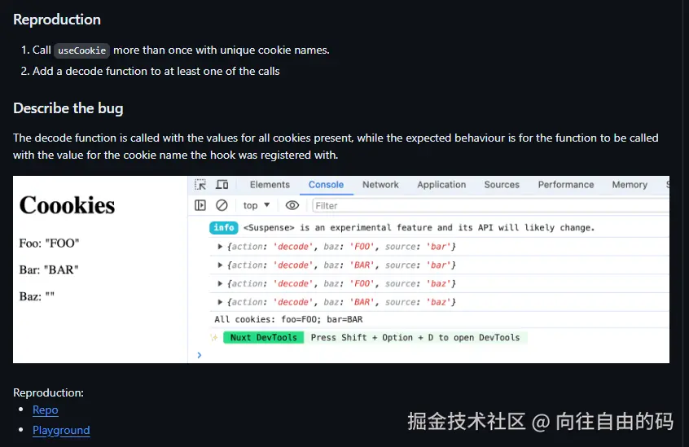This screenshot has height=447, width=689.
Task: Select the inspect element picker icon
Action: [200, 185]
